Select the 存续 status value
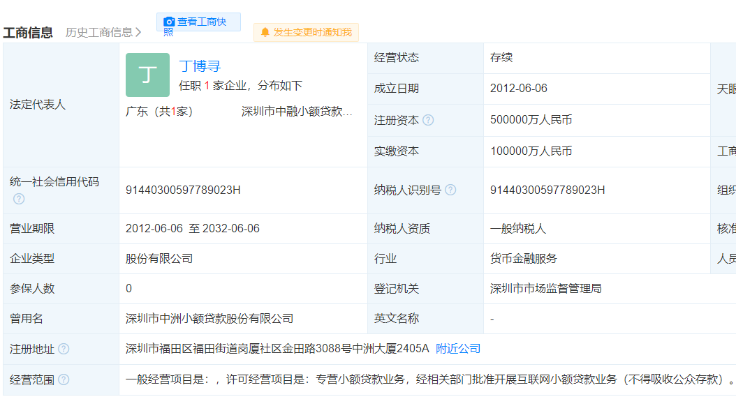The image size is (736, 399). pyautogui.click(x=501, y=58)
